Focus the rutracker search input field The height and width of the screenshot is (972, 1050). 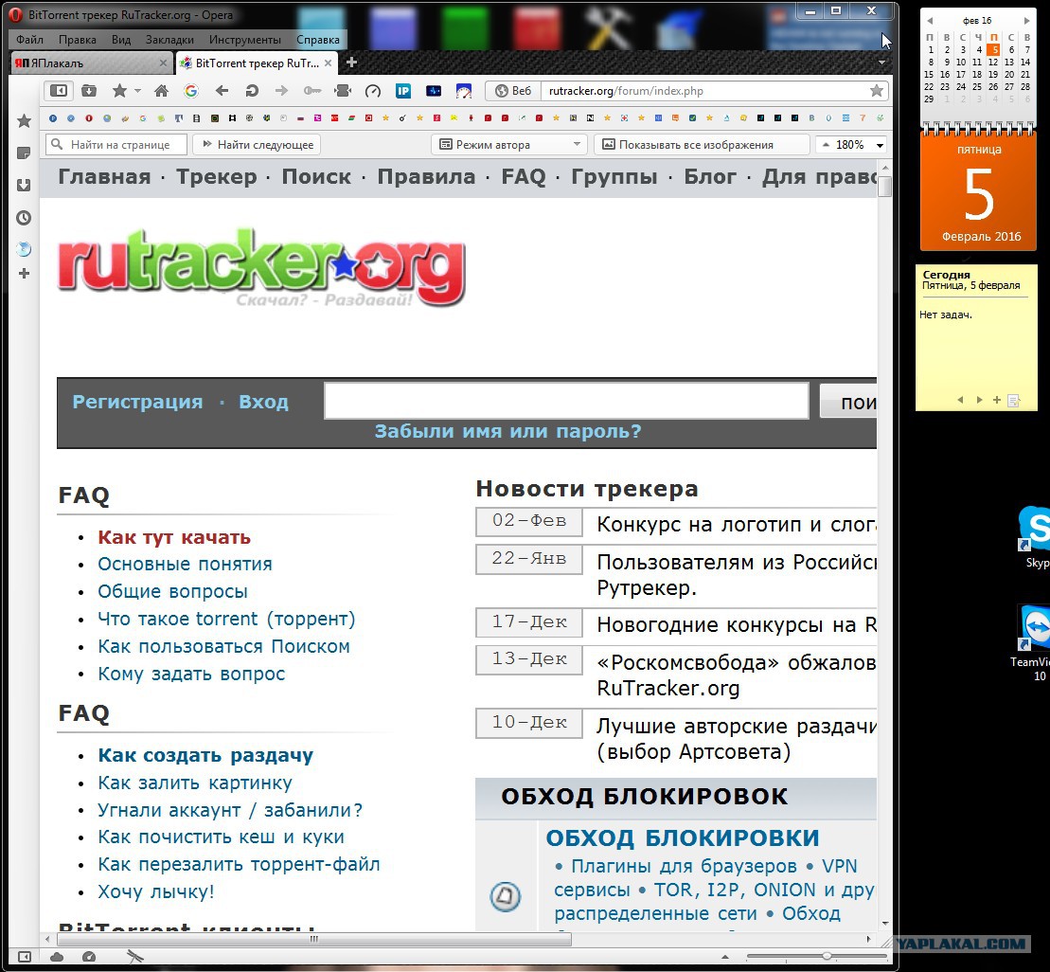point(566,401)
